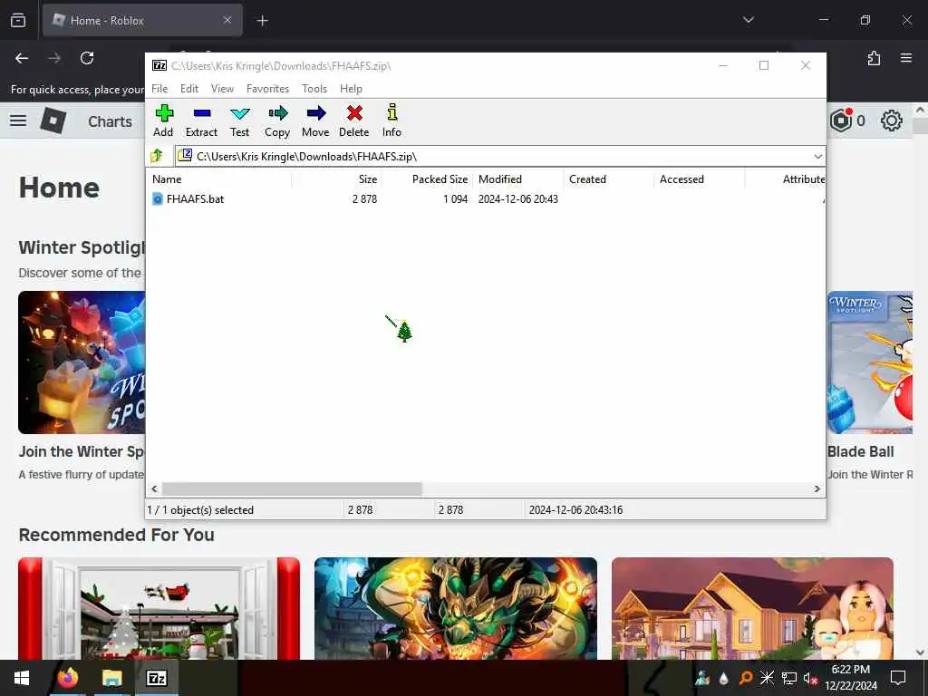The width and height of the screenshot is (928, 696).
Task: Open the Tools menu
Action: coord(314,89)
